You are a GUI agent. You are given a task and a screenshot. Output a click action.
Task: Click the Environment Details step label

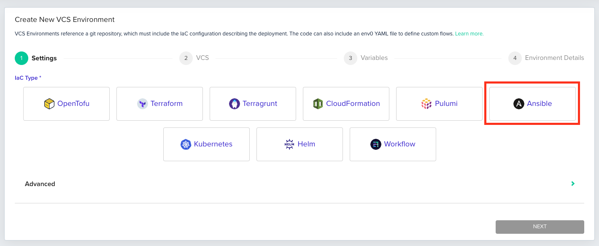pyautogui.click(x=555, y=58)
